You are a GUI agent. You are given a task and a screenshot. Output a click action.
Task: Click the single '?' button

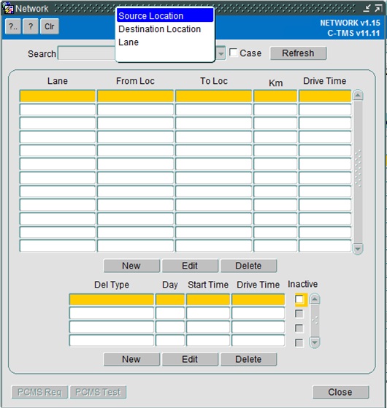coord(31,26)
